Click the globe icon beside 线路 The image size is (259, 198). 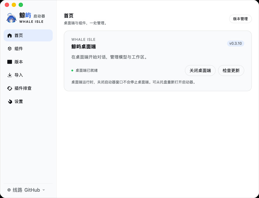(9, 190)
